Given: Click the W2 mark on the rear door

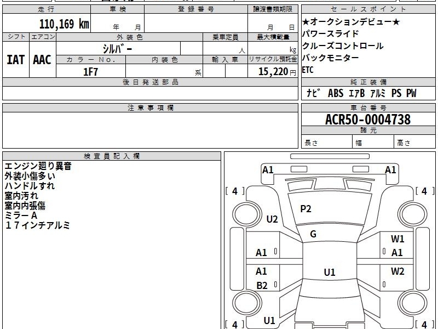Looking at the screenshot, I should [397, 271].
